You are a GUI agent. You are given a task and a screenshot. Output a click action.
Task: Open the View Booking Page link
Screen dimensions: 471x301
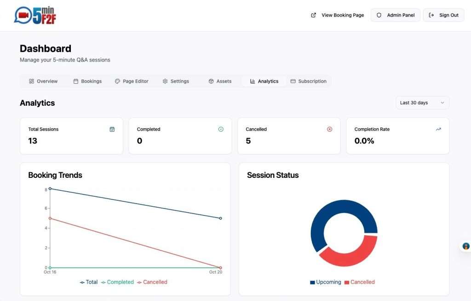[337, 15]
